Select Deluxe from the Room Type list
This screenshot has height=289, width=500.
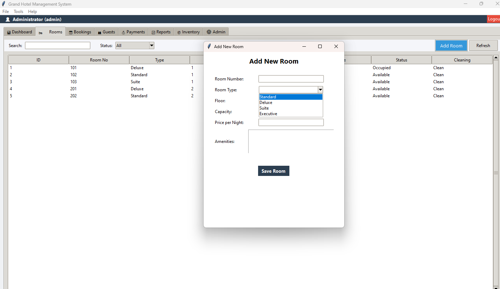pos(266,103)
